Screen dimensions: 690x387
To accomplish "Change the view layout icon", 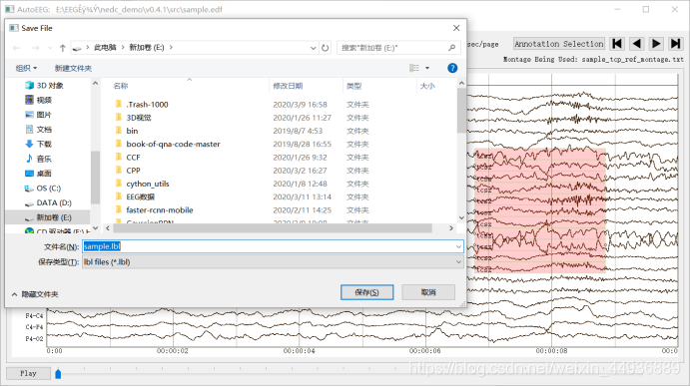I will (x=414, y=68).
